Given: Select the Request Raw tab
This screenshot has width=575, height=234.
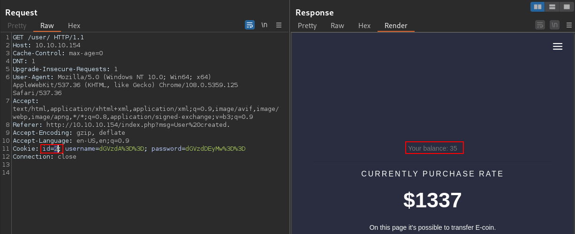Looking at the screenshot, I should click(x=47, y=26).
